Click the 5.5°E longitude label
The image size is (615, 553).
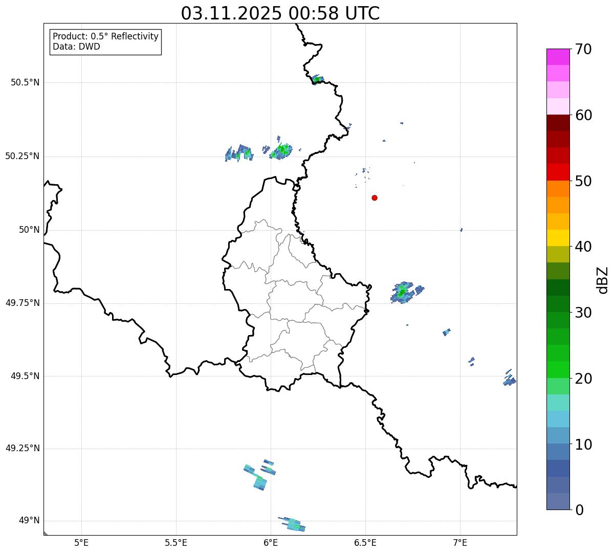tap(176, 543)
